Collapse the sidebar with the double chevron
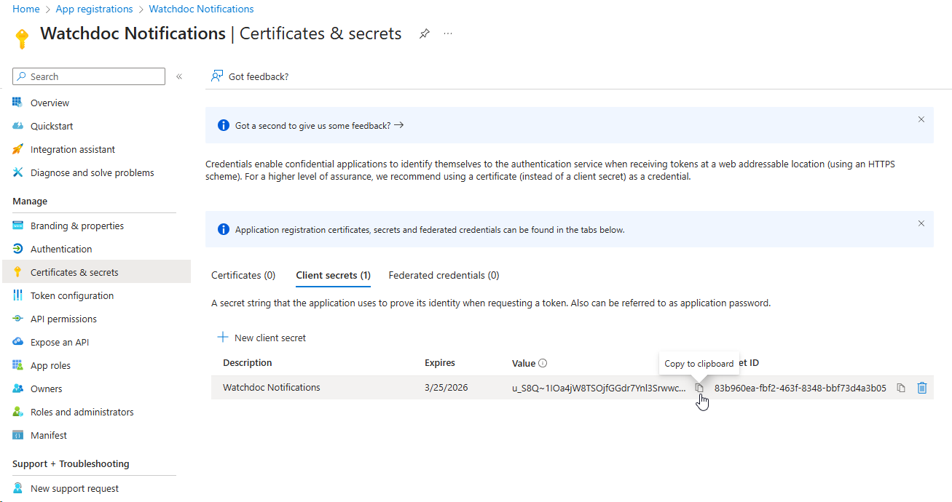Screen dimensions: 952x502 (179, 76)
